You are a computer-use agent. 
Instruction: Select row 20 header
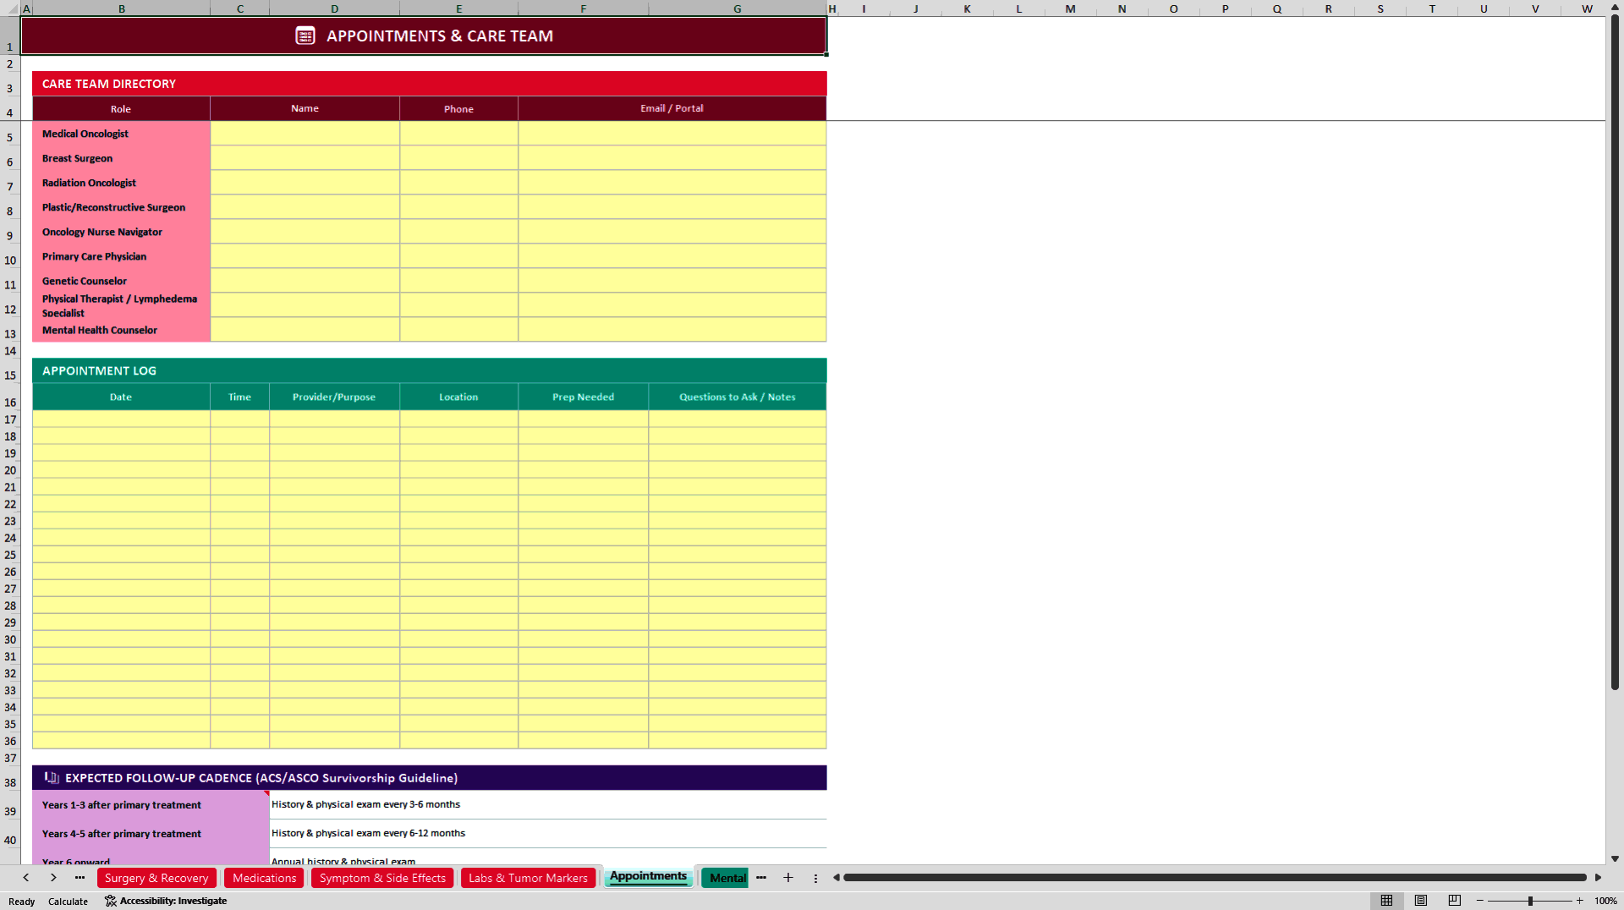(10, 470)
